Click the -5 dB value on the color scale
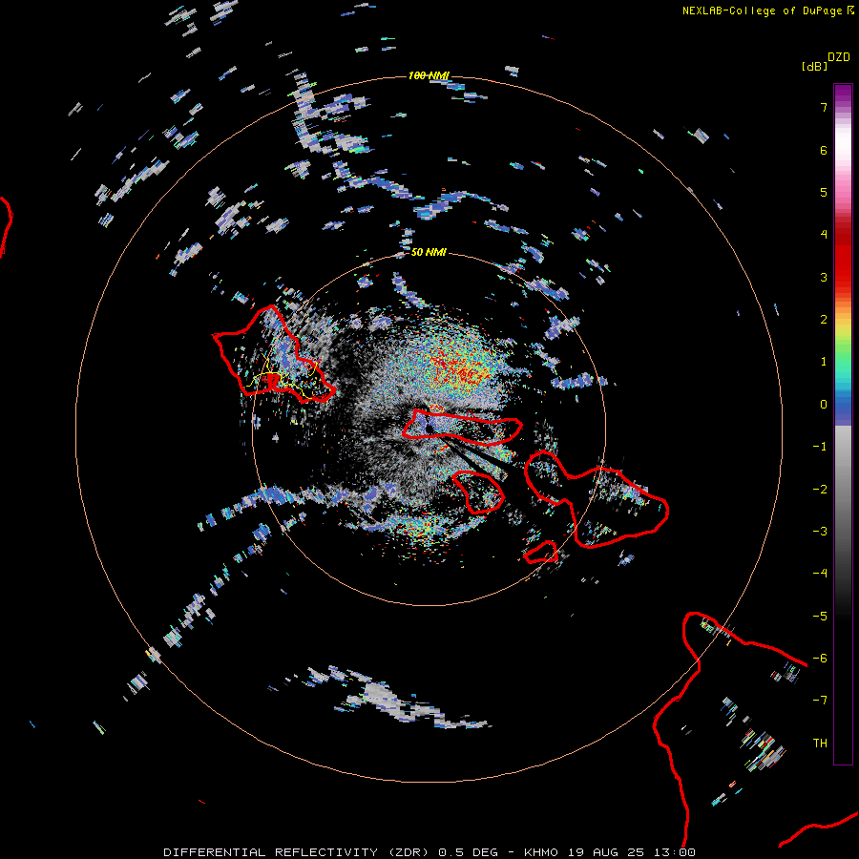859x859 pixels. pyautogui.click(x=820, y=617)
